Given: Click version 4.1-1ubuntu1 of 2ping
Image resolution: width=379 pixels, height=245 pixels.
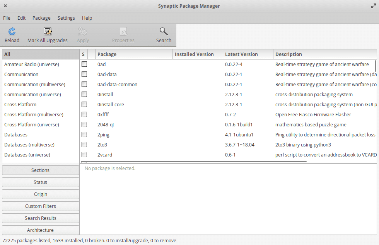Looking at the screenshot, I should 239,134.
